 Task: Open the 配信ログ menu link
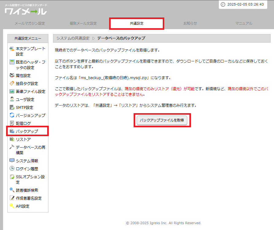pos(23,123)
